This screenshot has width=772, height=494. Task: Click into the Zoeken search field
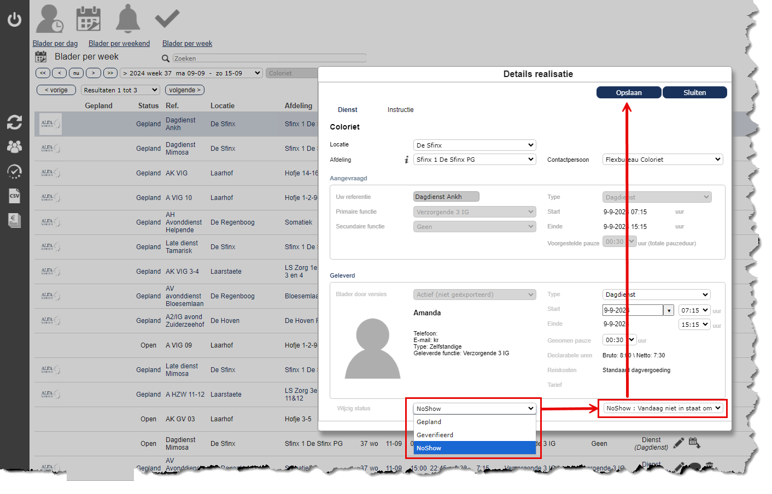270,58
